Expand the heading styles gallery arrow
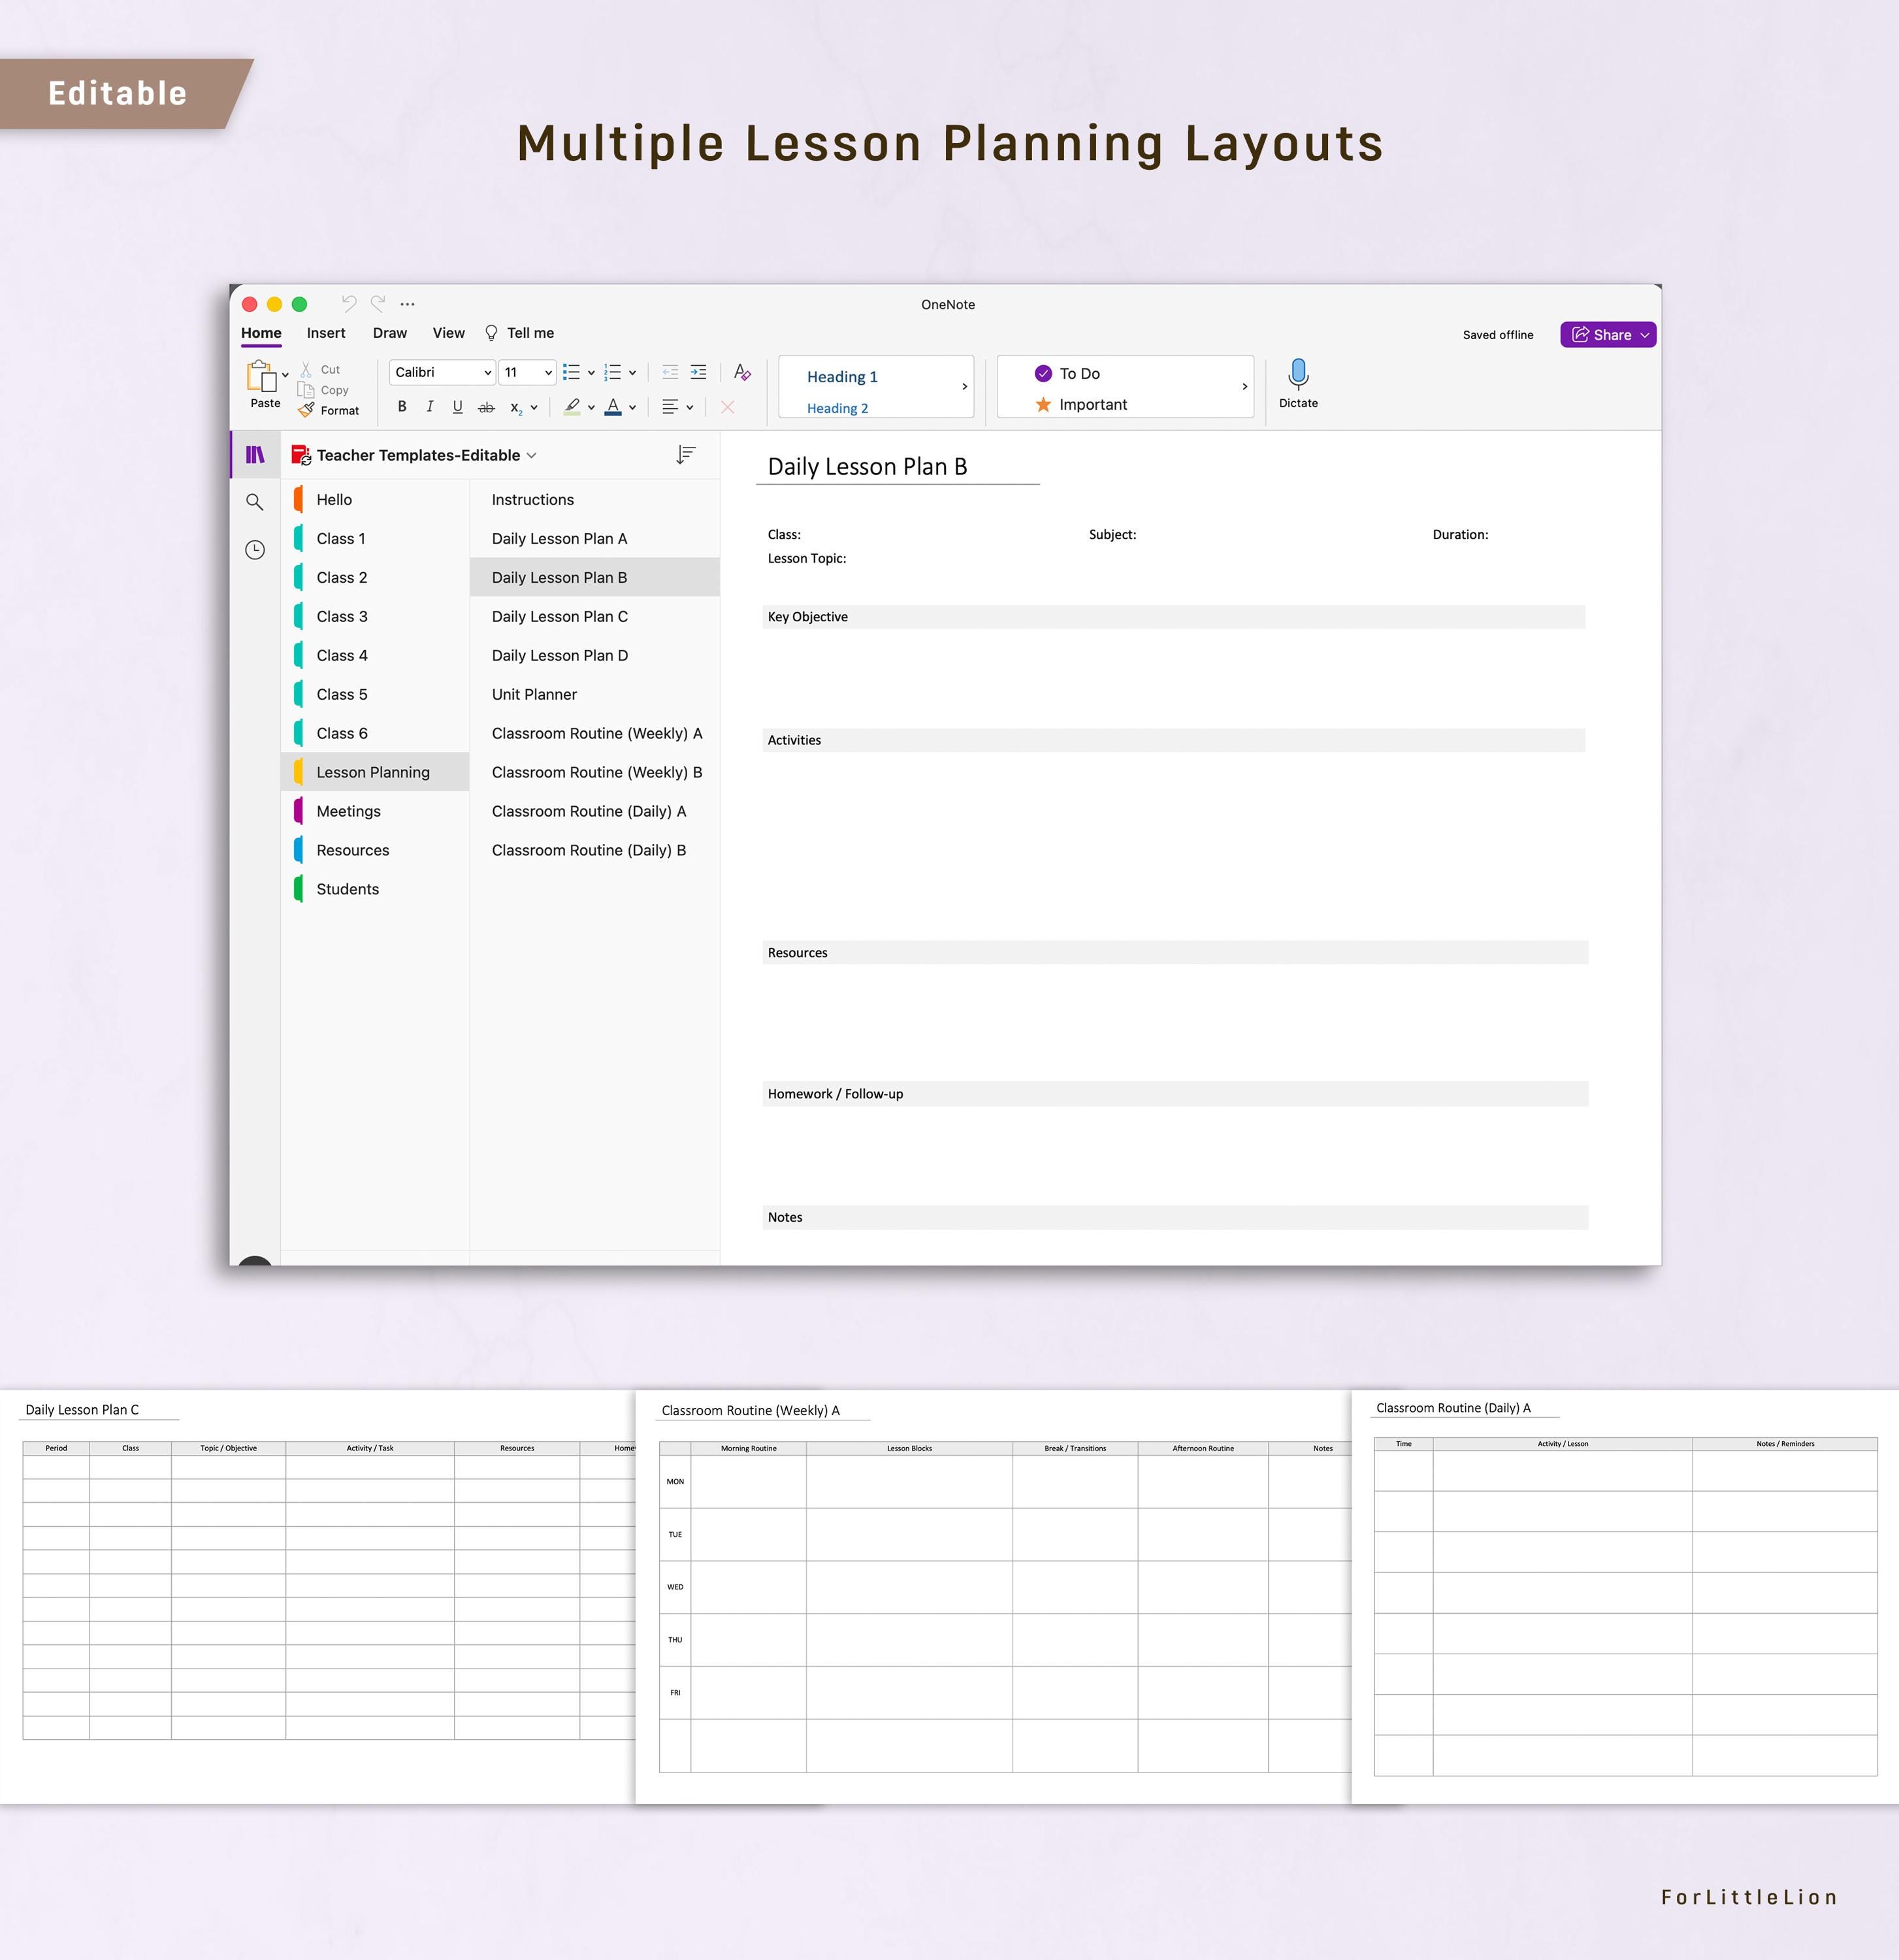The image size is (1899, 1960). pos(964,386)
